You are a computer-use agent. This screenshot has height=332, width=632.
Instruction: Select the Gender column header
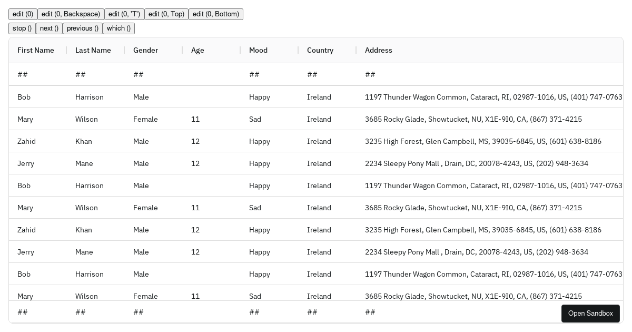146,50
